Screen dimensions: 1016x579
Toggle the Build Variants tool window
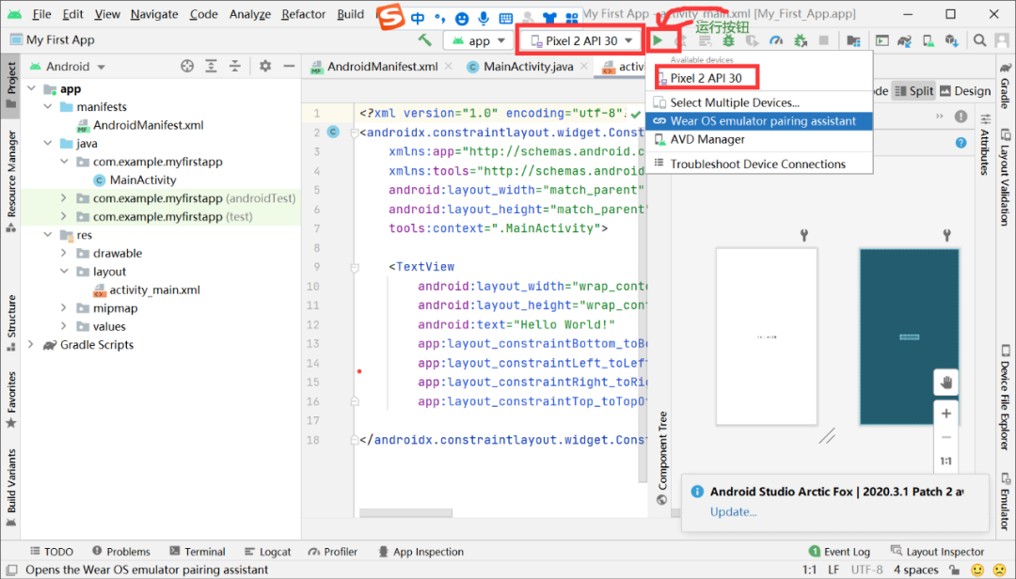(11, 488)
